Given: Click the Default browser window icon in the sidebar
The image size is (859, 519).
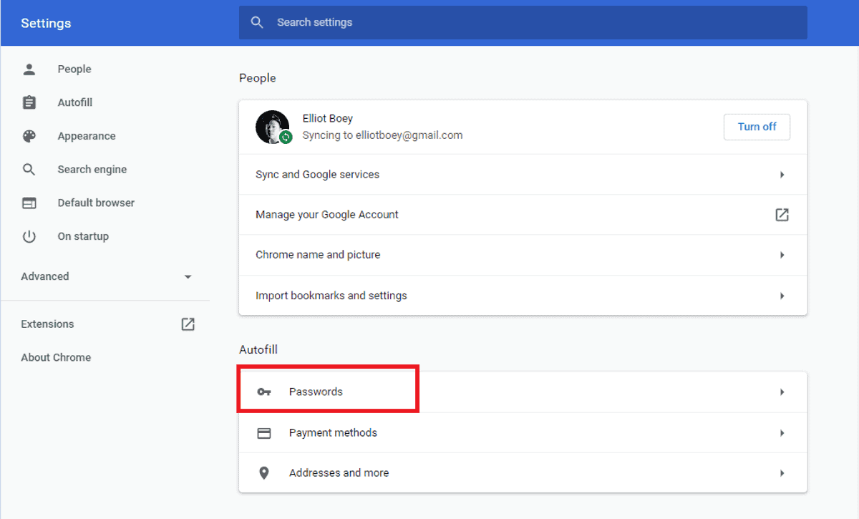Looking at the screenshot, I should (x=29, y=203).
